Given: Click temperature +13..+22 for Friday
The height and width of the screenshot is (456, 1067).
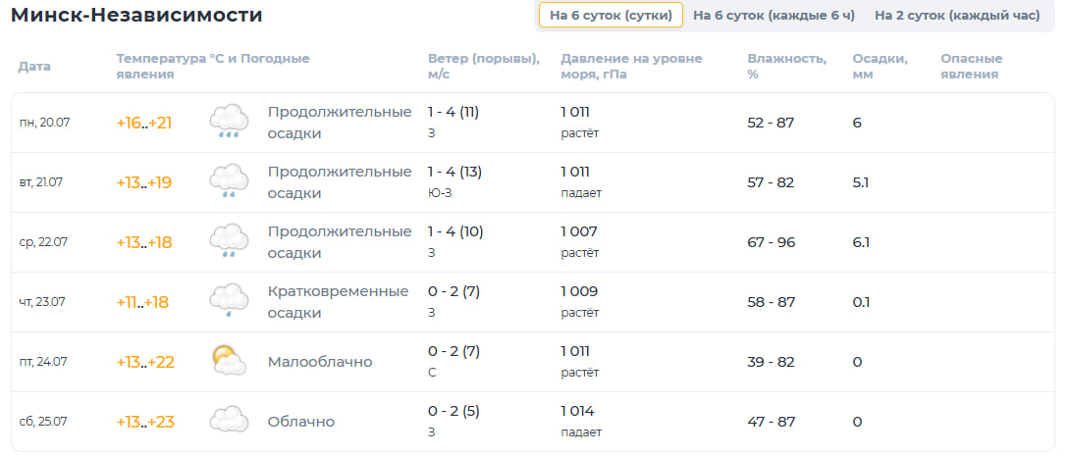Looking at the screenshot, I should point(145,362).
